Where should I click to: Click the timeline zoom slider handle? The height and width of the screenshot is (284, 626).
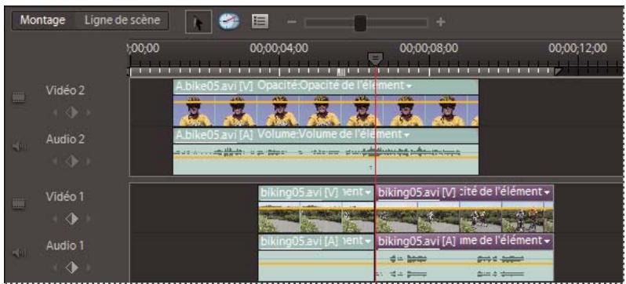coord(360,23)
